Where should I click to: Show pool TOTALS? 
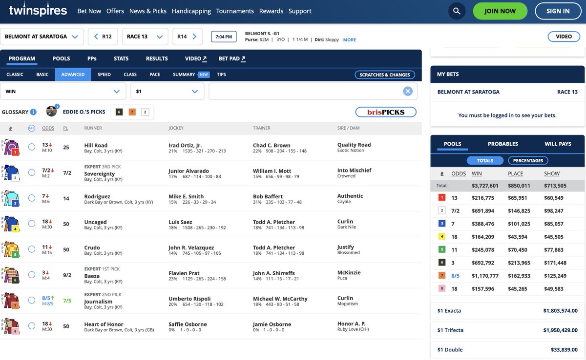pyautogui.click(x=485, y=160)
